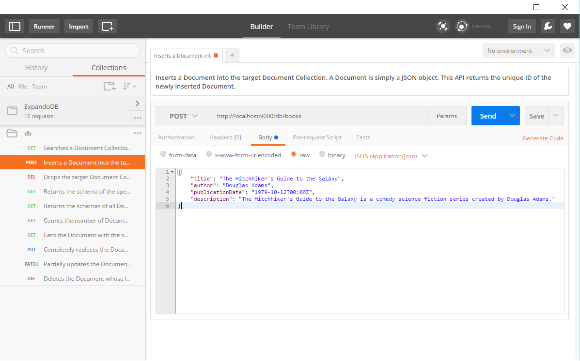
Task: Click in the Search collections field
Action: click(73, 51)
